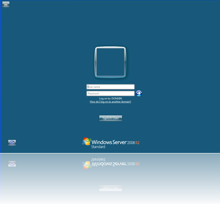Click the User name input field
Screen dimensions: 220x204
pos(110,87)
